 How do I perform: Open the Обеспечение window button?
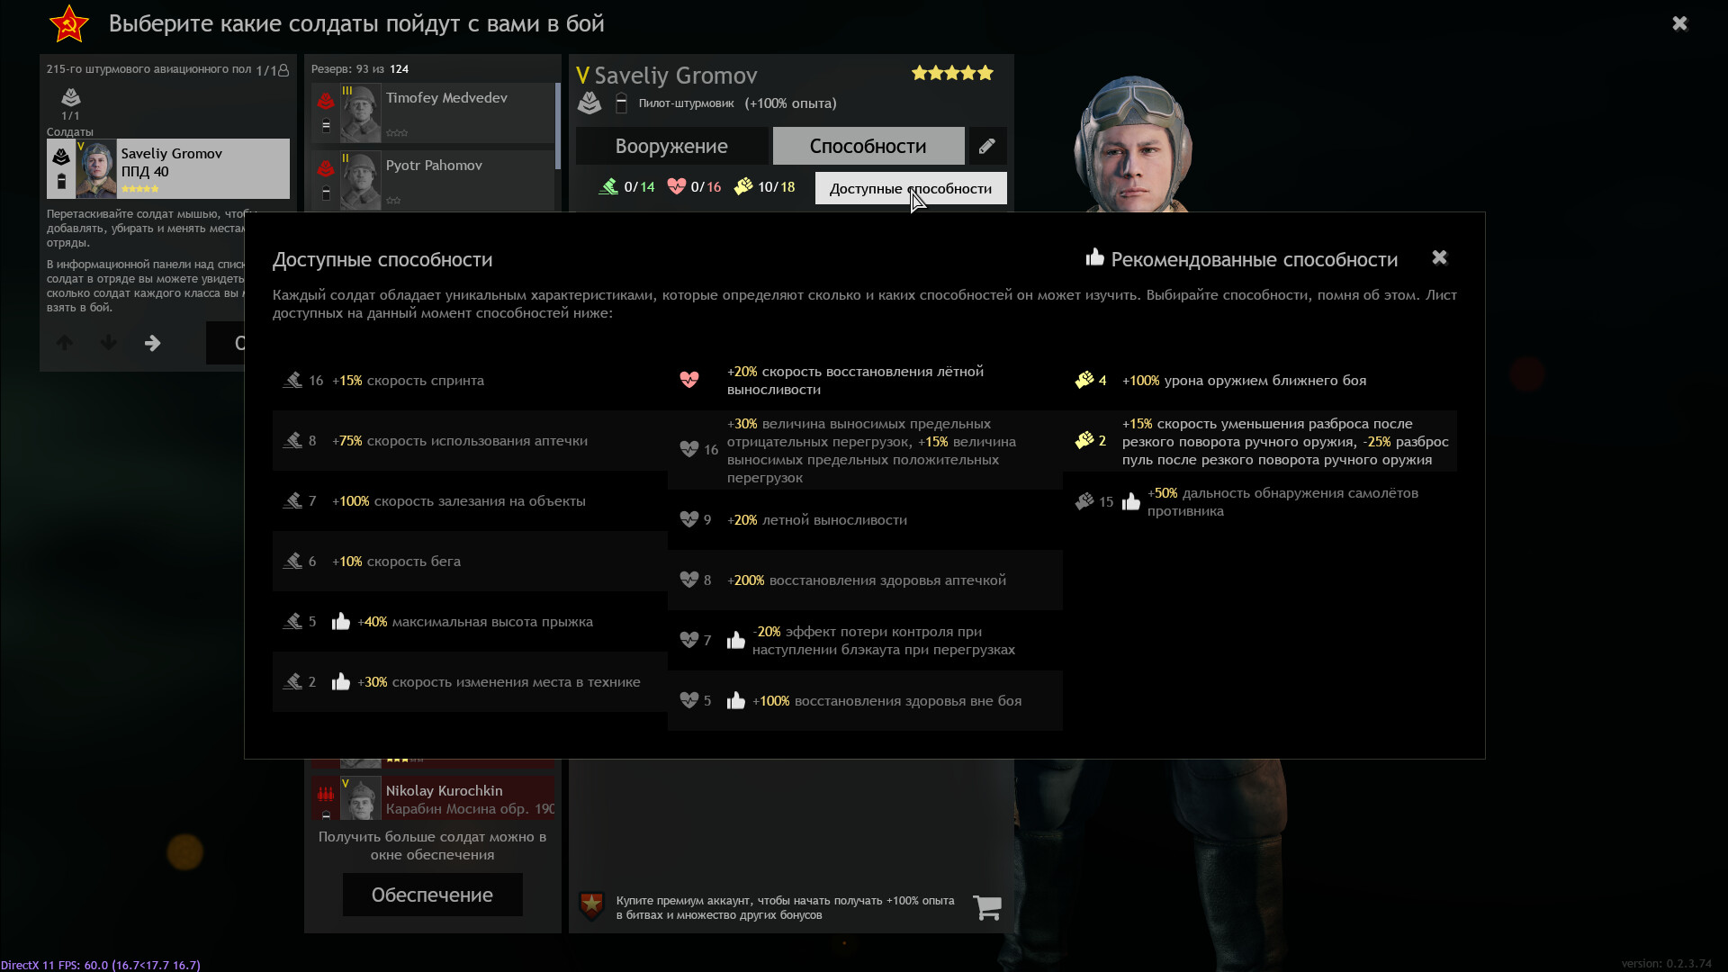tap(432, 895)
